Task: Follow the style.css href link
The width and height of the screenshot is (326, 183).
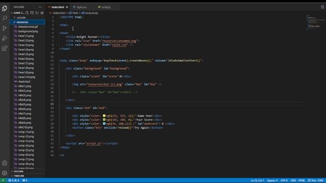Action: click(x=119, y=45)
